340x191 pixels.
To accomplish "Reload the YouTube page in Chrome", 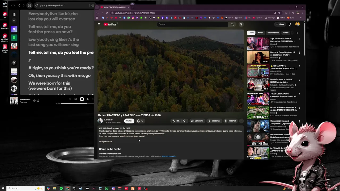I will pyautogui.click(x=107, y=13).
